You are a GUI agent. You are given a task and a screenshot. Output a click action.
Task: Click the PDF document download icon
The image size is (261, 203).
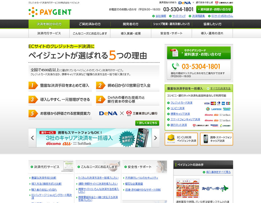pyautogui.click(x=174, y=53)
